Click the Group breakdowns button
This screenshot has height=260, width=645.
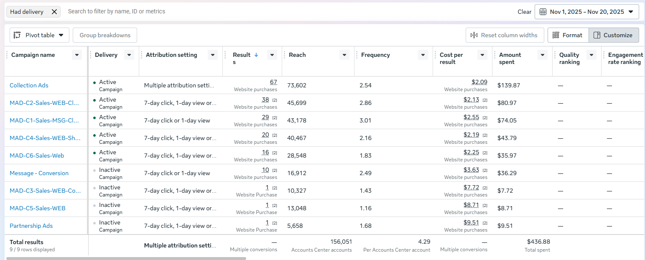(x=105, y=35)
